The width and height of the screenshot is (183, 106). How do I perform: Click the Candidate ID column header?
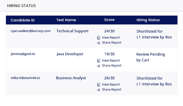point(23,20)
